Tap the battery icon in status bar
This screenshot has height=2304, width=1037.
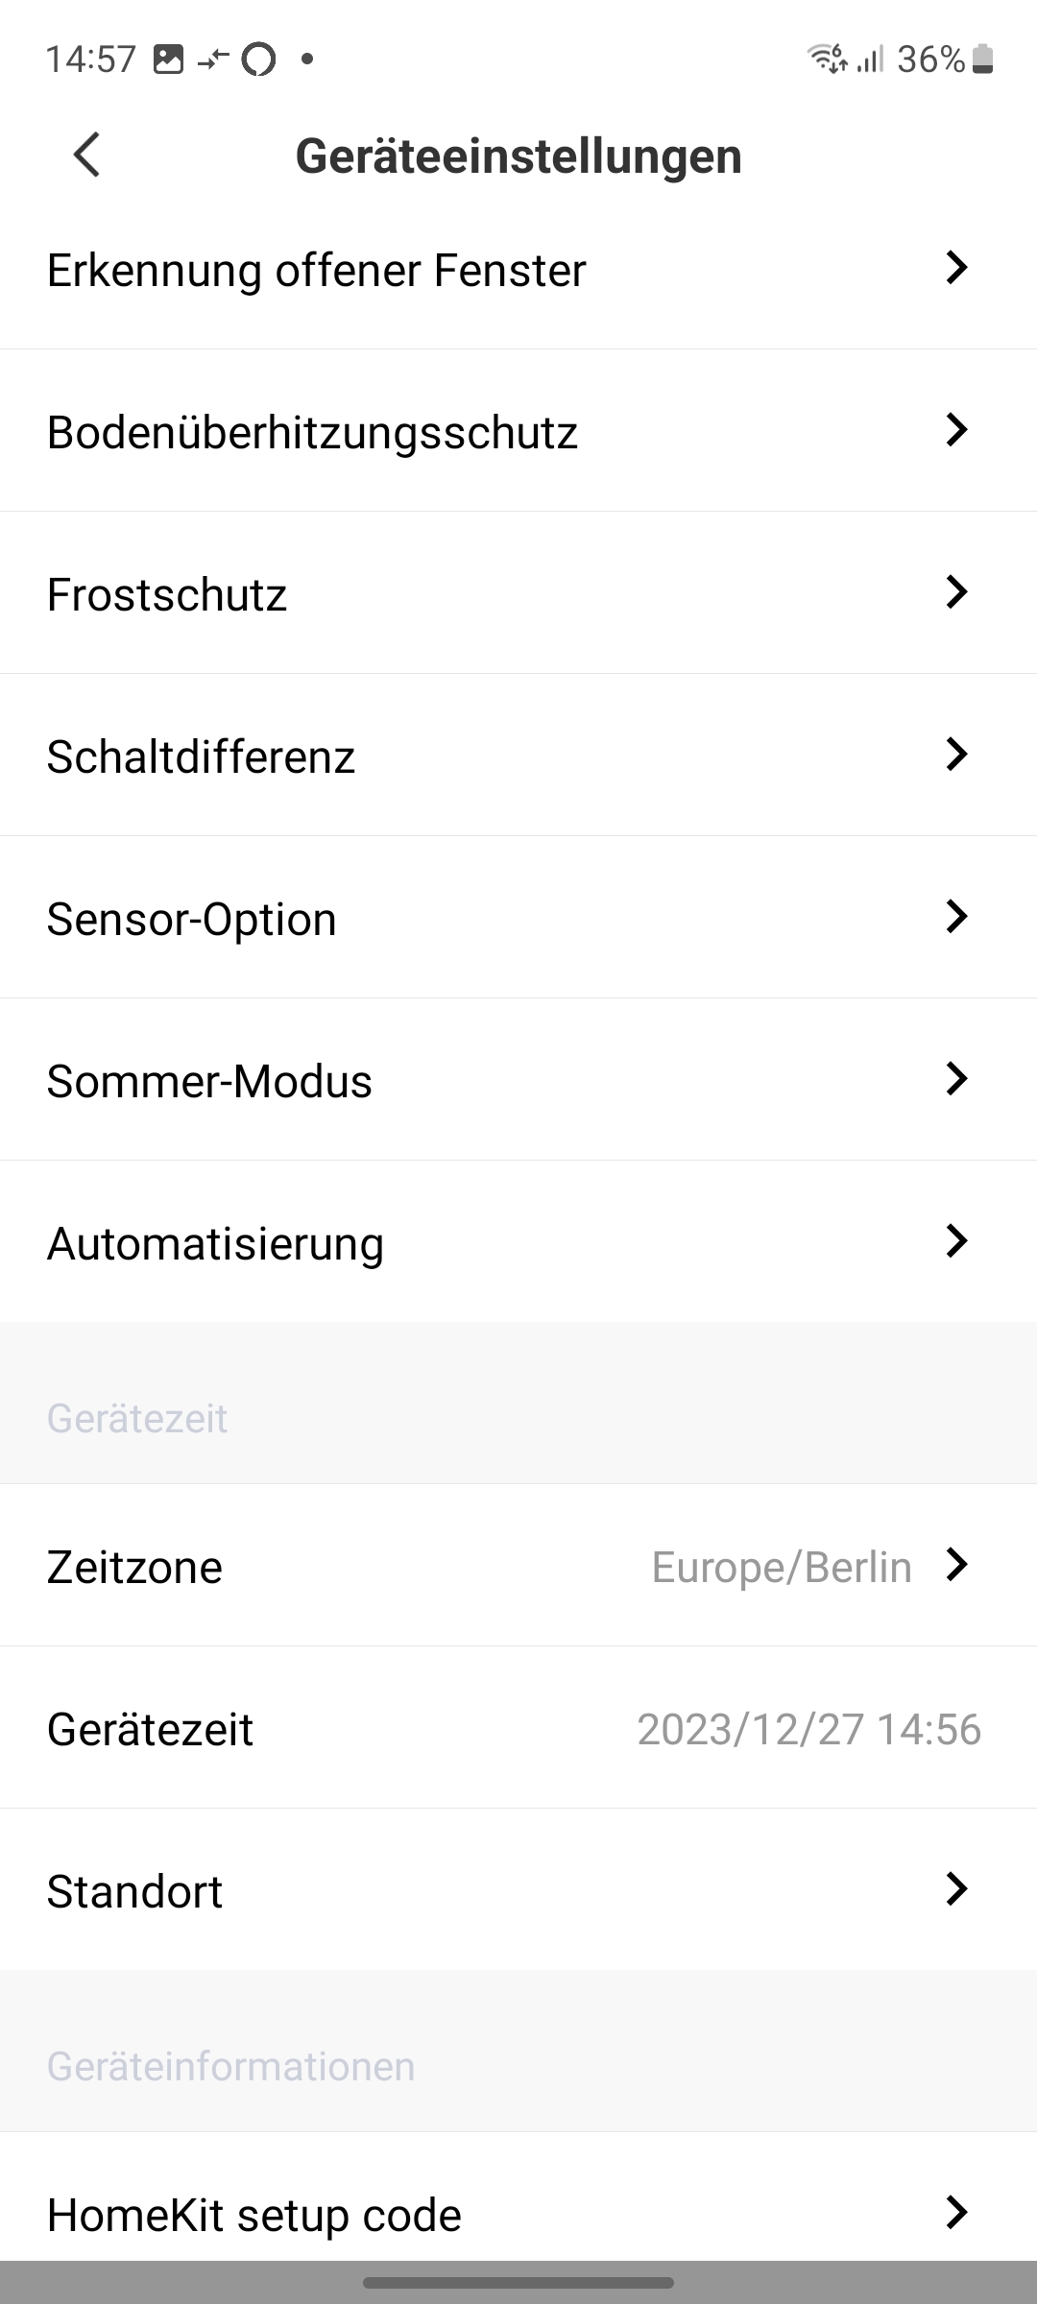tap(982, 60)
